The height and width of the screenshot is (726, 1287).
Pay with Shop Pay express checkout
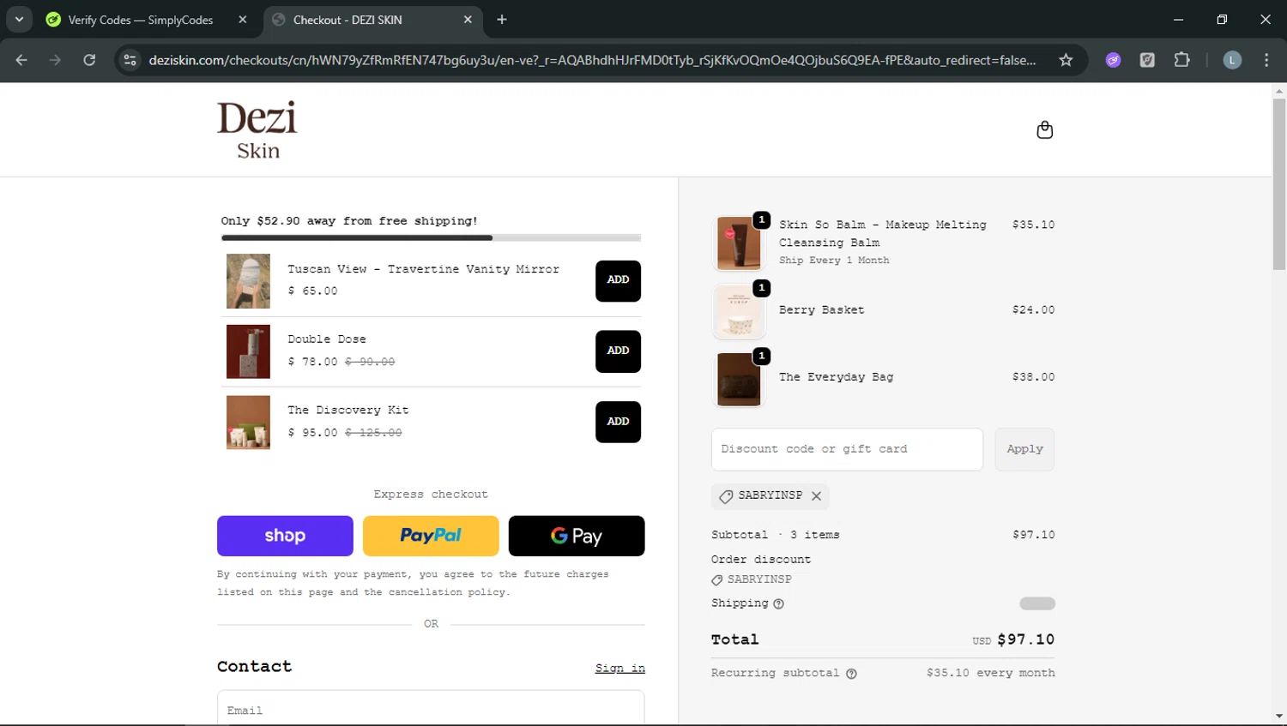click(285, 536)
